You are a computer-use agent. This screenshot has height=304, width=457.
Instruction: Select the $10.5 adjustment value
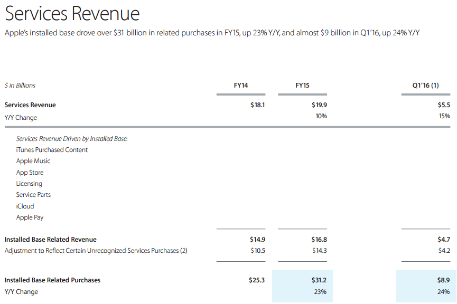[x=258, y=250]
